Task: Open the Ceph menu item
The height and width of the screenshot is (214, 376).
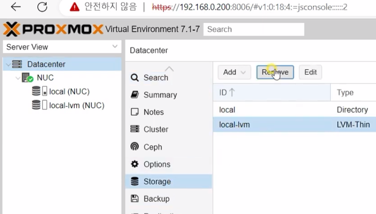Action: (169, 147)
